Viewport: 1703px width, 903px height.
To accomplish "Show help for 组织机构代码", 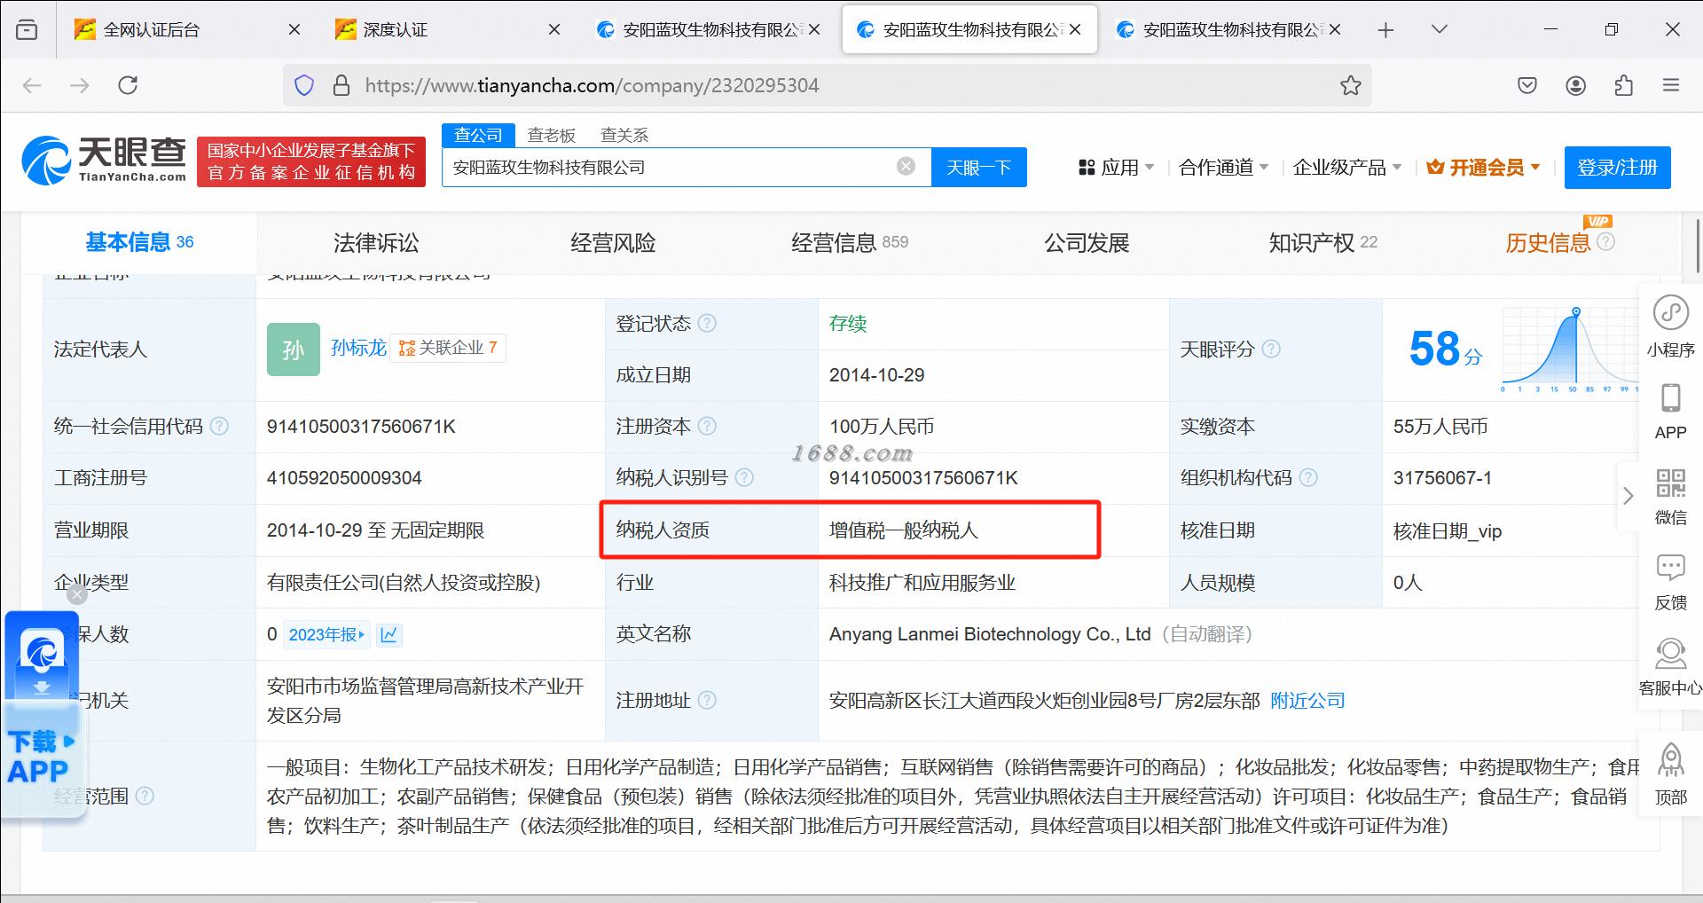I will [x=1308, y=478].
